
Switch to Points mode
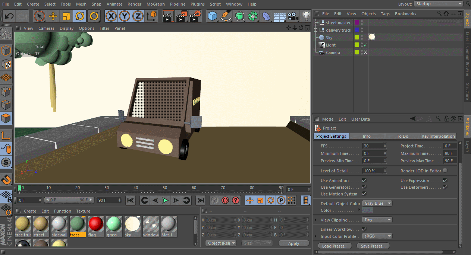tap(6, 91)
